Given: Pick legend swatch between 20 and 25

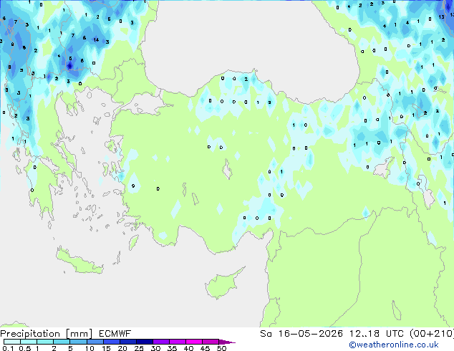Looking at the screenshot, I should pyautogui.click(x=127, y=342).
